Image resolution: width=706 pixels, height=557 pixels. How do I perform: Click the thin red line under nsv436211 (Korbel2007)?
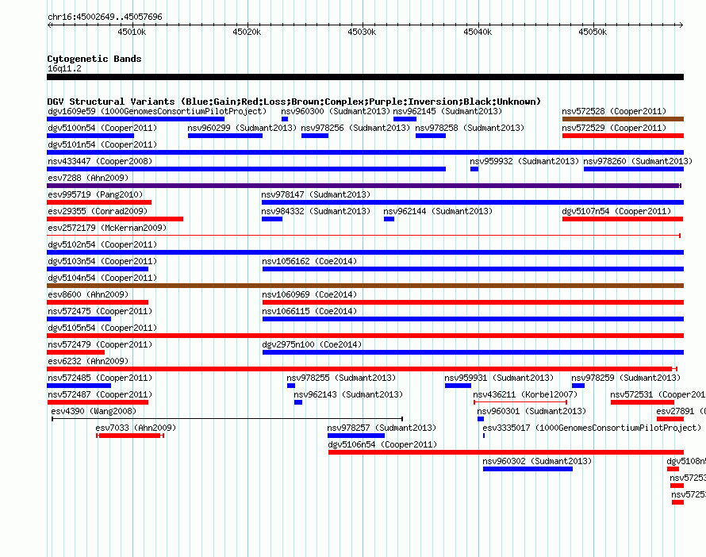click(x=520, y=402)
